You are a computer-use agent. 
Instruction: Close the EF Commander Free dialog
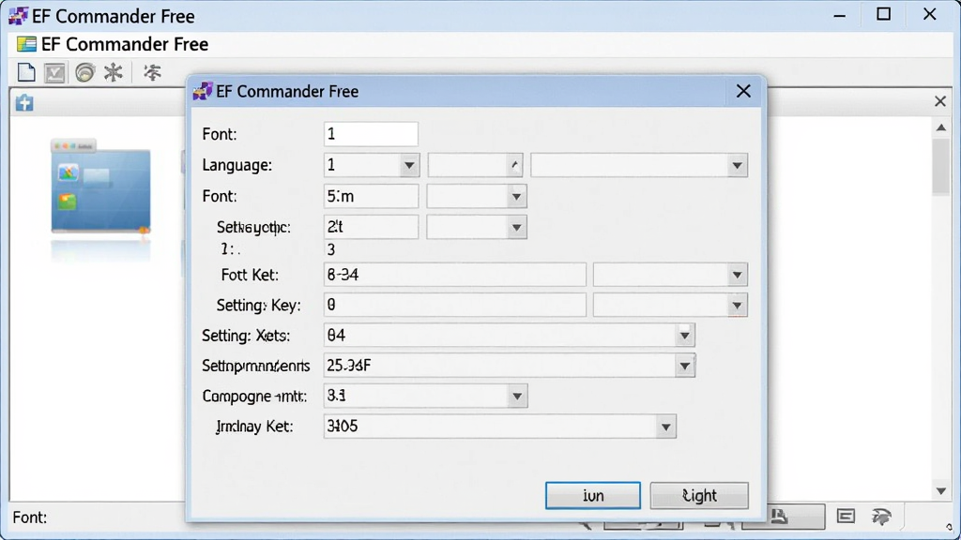[743, 91]
